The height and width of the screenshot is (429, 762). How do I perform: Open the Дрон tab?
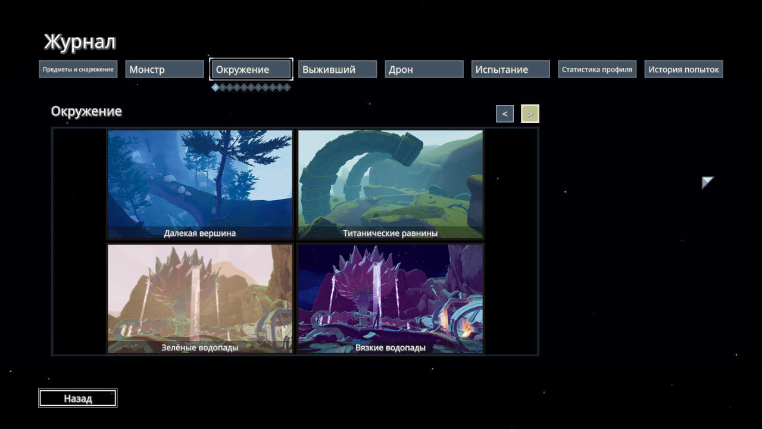point(424,69)
